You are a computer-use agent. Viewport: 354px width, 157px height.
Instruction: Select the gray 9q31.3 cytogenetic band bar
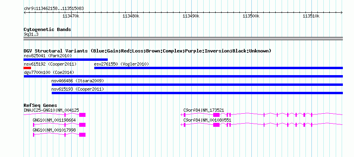[x=183, y=39]
